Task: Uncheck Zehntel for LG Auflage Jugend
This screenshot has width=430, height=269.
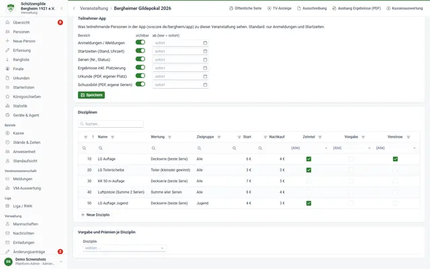Action: 309,203
